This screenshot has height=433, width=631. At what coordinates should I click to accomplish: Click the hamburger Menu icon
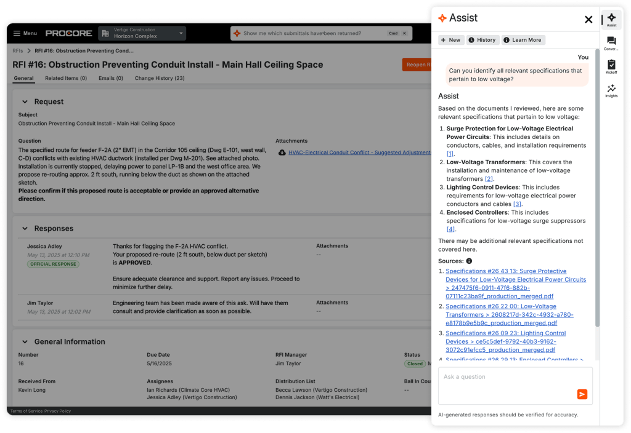coord(17,33)
